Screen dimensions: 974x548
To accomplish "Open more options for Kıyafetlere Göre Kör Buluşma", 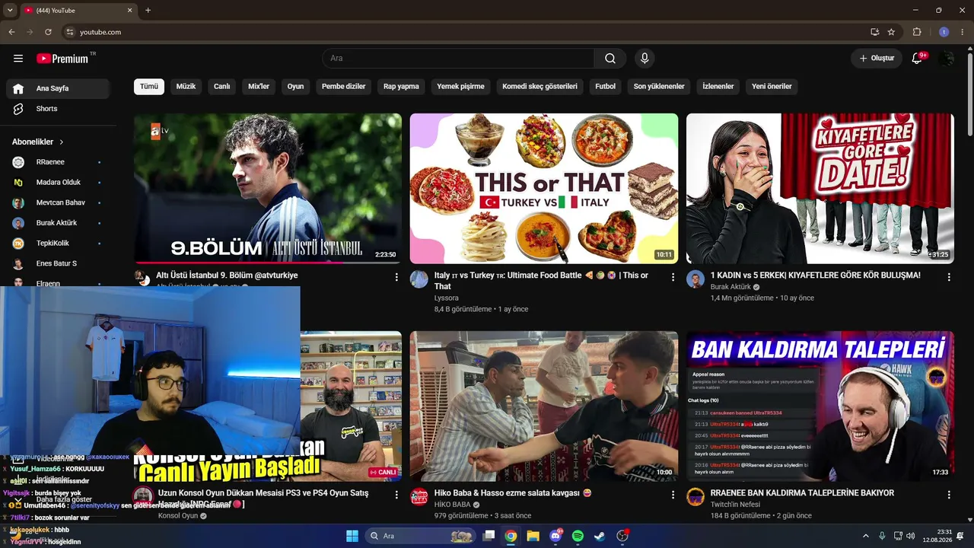I will (949, 277).
